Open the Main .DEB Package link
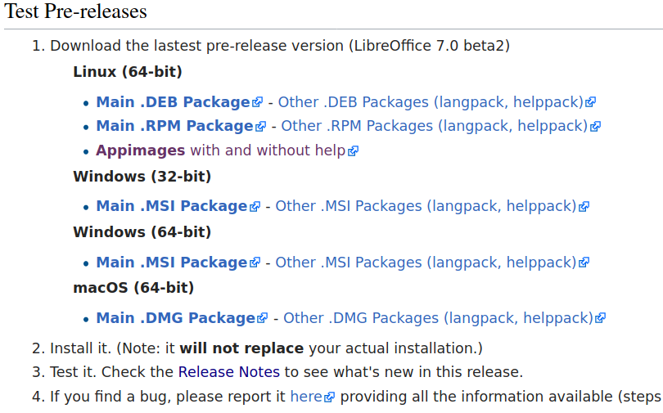Screen dimensions: 663x413 [x=173, y=102]
